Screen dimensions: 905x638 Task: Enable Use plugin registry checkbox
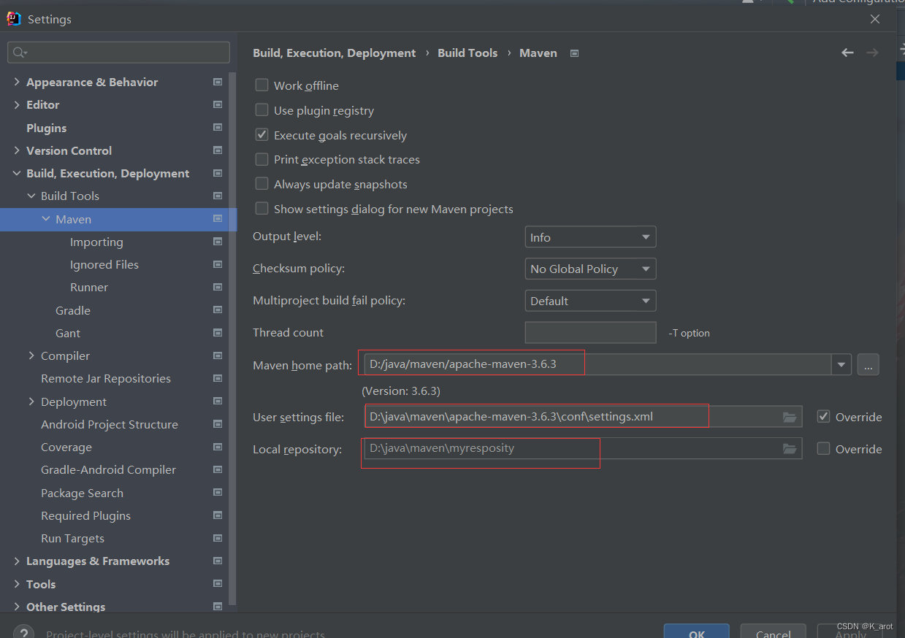click(261, 110)
